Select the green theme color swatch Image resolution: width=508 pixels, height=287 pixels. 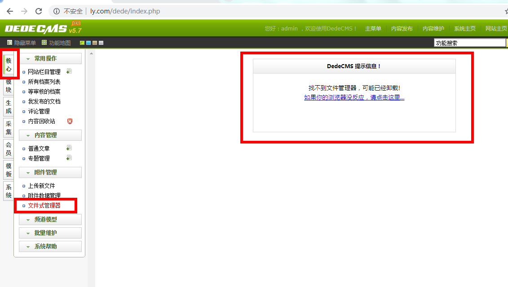(82, 43)
